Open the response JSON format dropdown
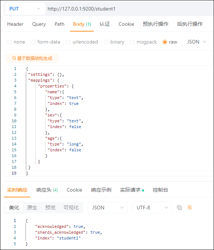Screen dimensions: 214x250 click(108, 208)
